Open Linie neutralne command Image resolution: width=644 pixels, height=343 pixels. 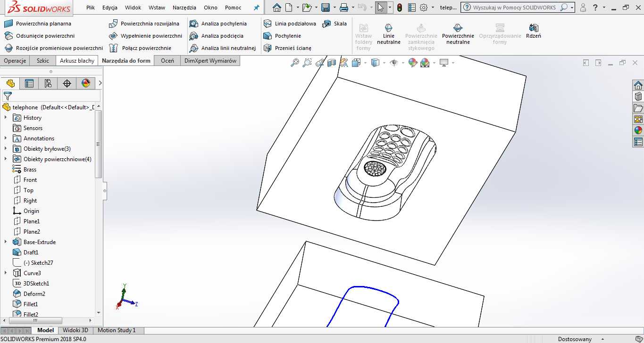[x=389, y=34]
